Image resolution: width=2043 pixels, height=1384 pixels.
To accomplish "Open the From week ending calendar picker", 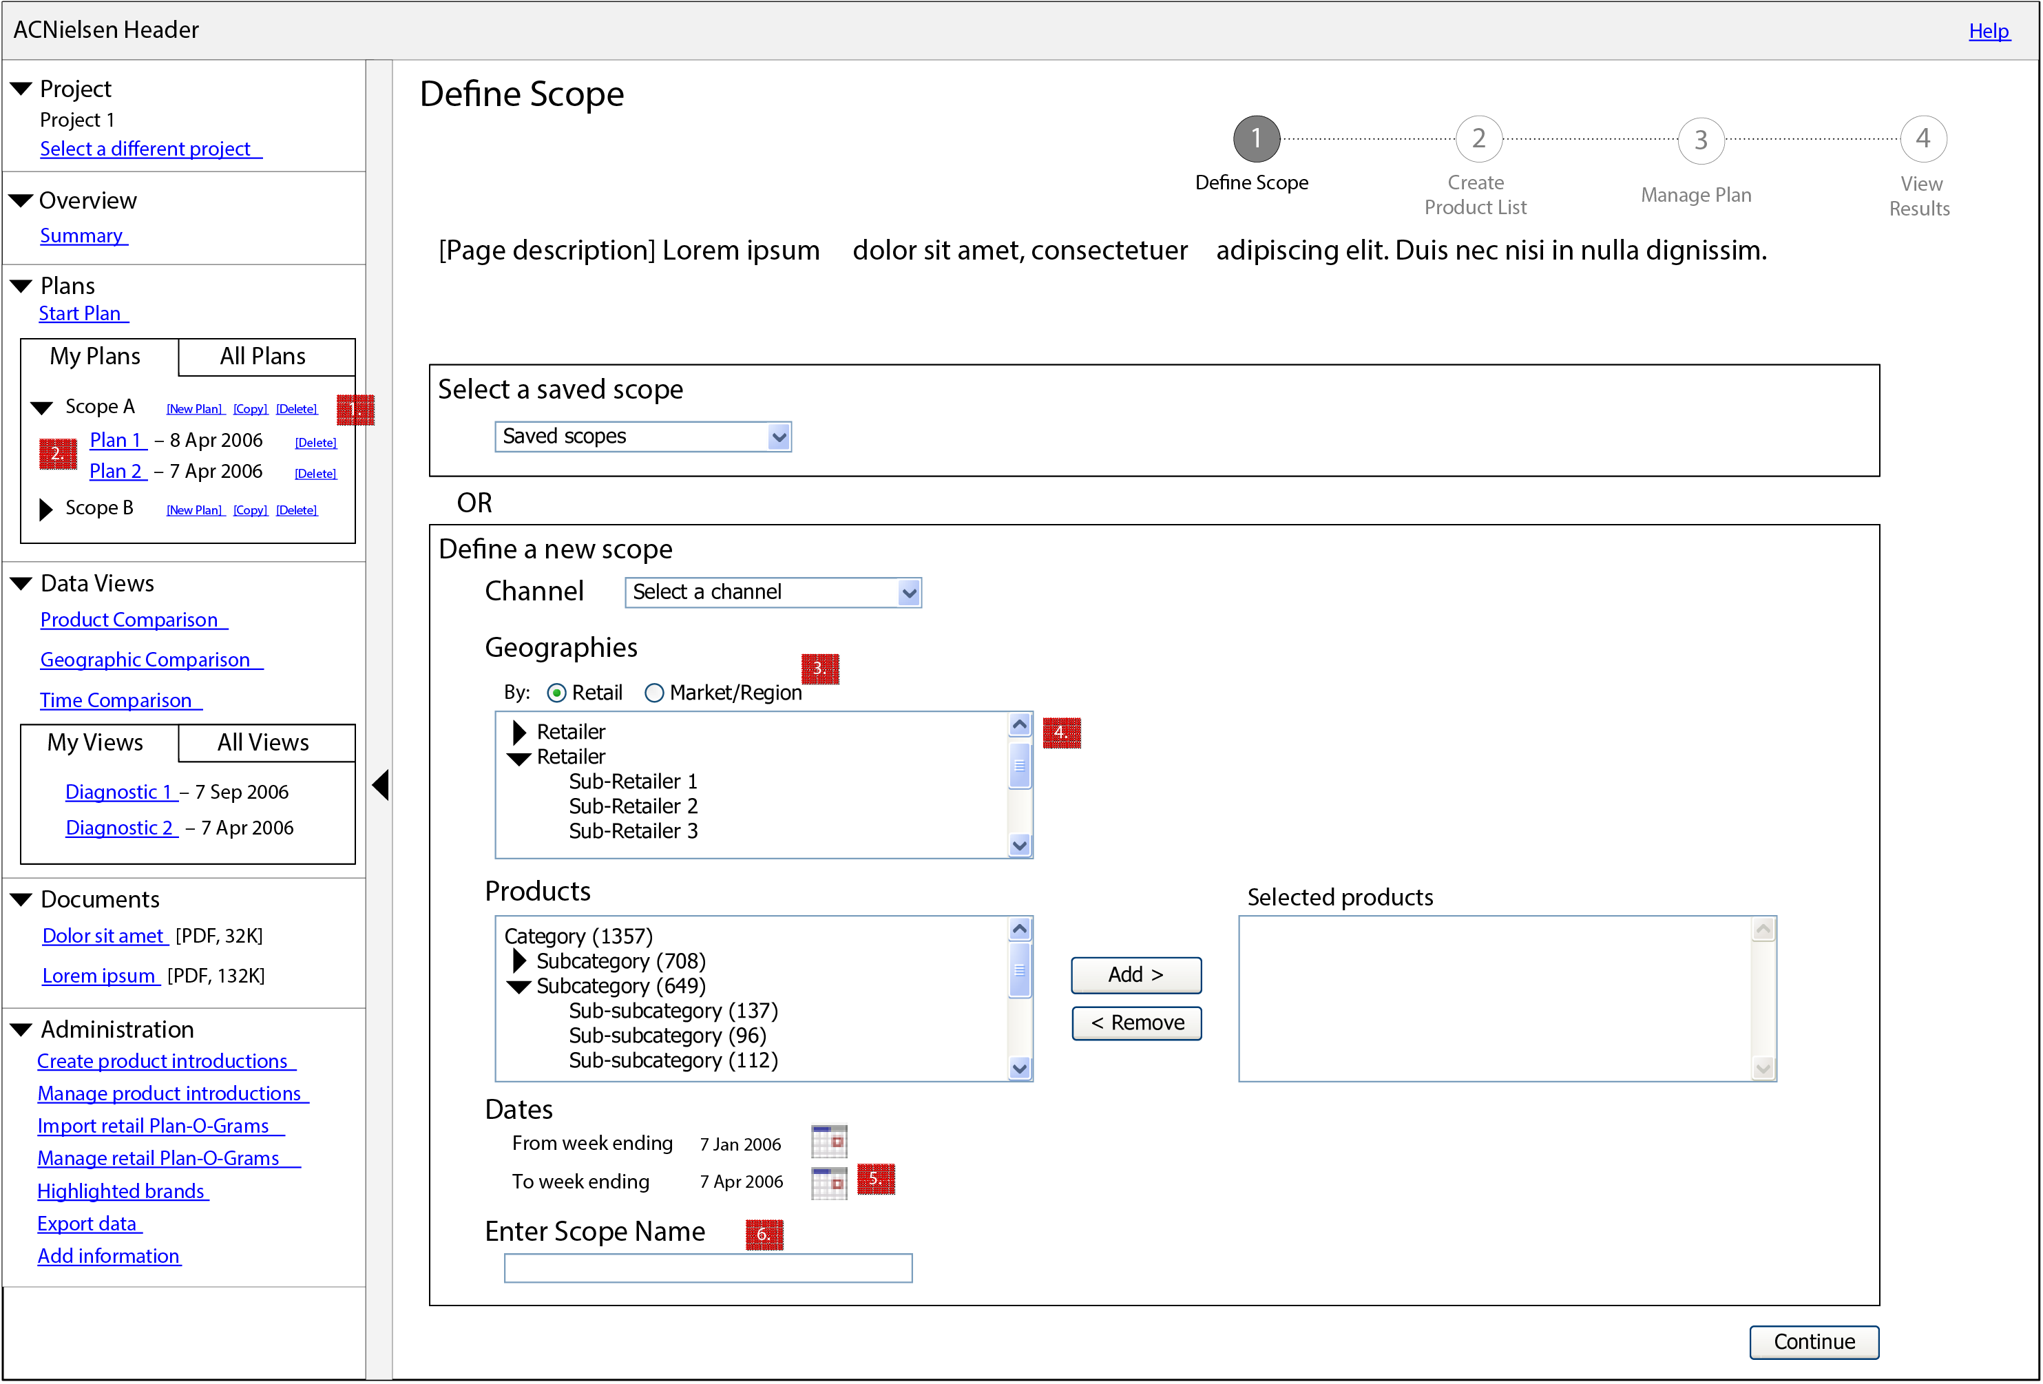I will pos(829,1142).
